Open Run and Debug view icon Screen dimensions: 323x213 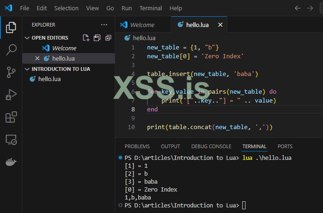coord(11,95)
